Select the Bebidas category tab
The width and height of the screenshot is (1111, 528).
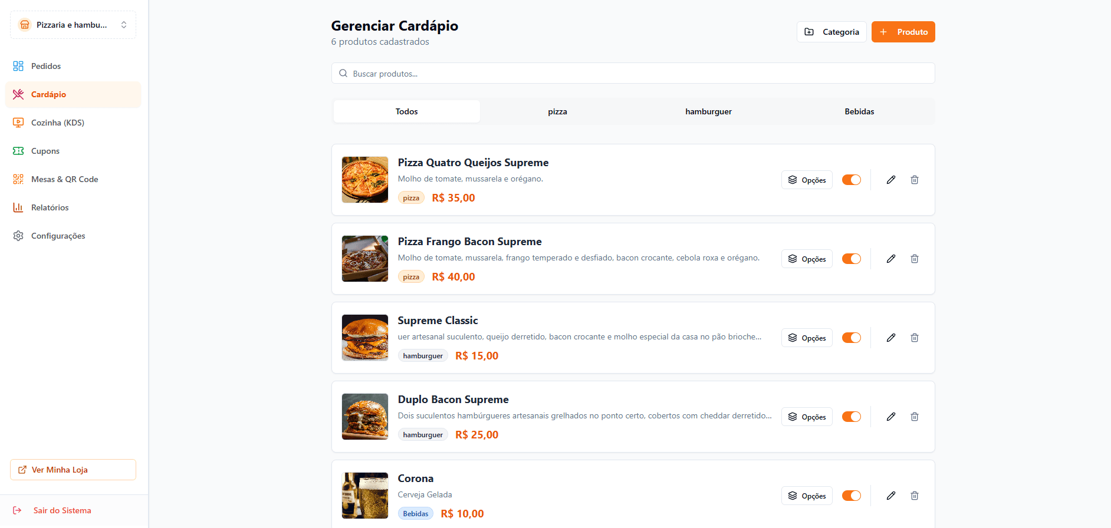click(x=859, y=111)
